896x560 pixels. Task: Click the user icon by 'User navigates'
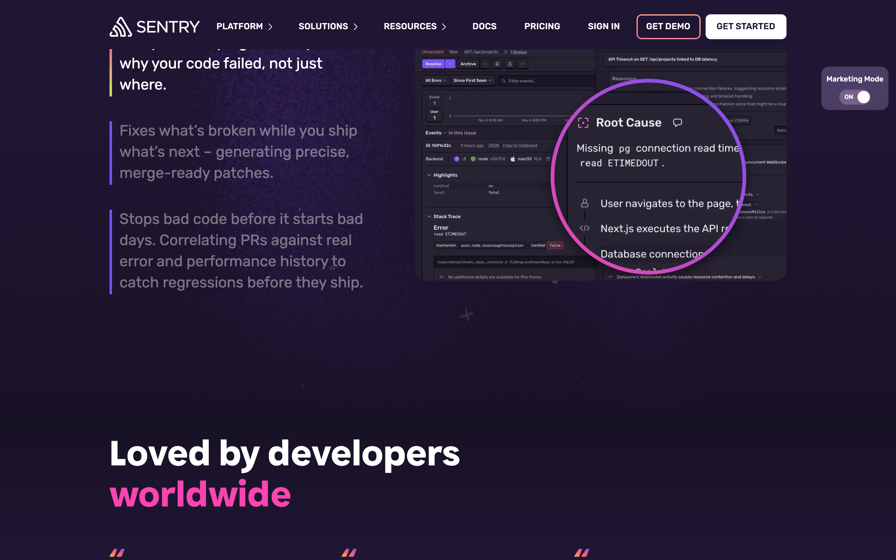coord(585,203)
